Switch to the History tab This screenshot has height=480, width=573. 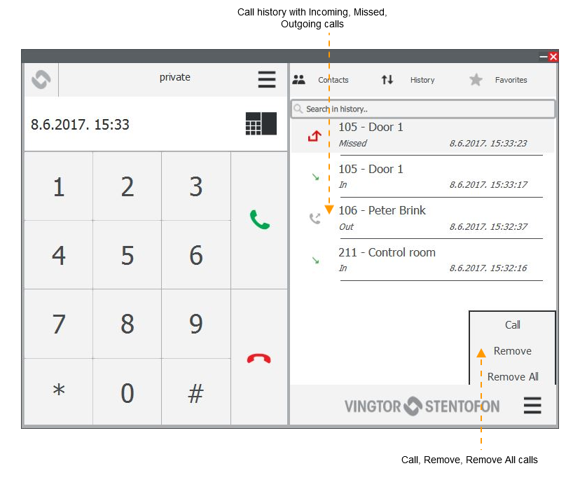point(422,80)
